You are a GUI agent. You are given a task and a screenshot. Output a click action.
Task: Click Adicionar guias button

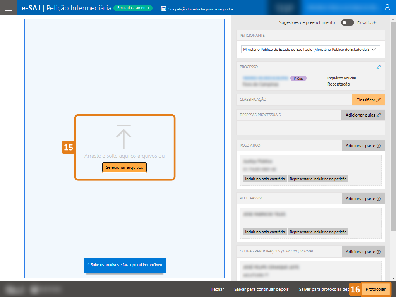(x=363, y=115)
